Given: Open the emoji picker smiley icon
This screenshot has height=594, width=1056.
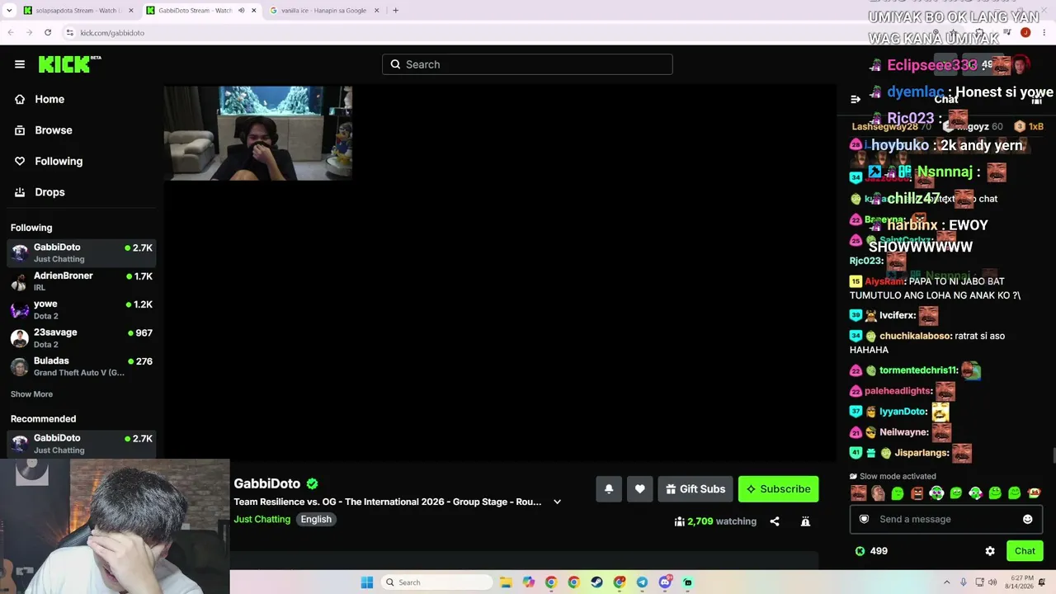Looking at the screenshot, I should coord(1027,519).
